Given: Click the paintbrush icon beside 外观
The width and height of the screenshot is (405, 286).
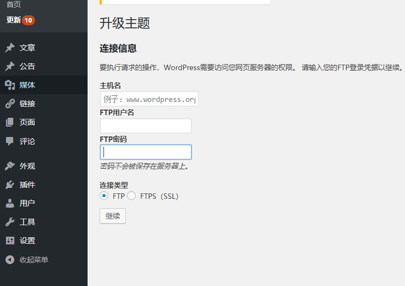Looking at the screenshot, I should pos(10,166).
